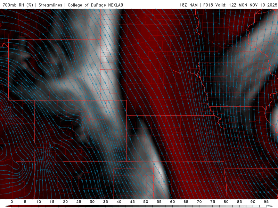Image resolution: width=278 pixels, height=208 pixels.
Task: Click the colorbar label "60"
Action: [172, 202]
